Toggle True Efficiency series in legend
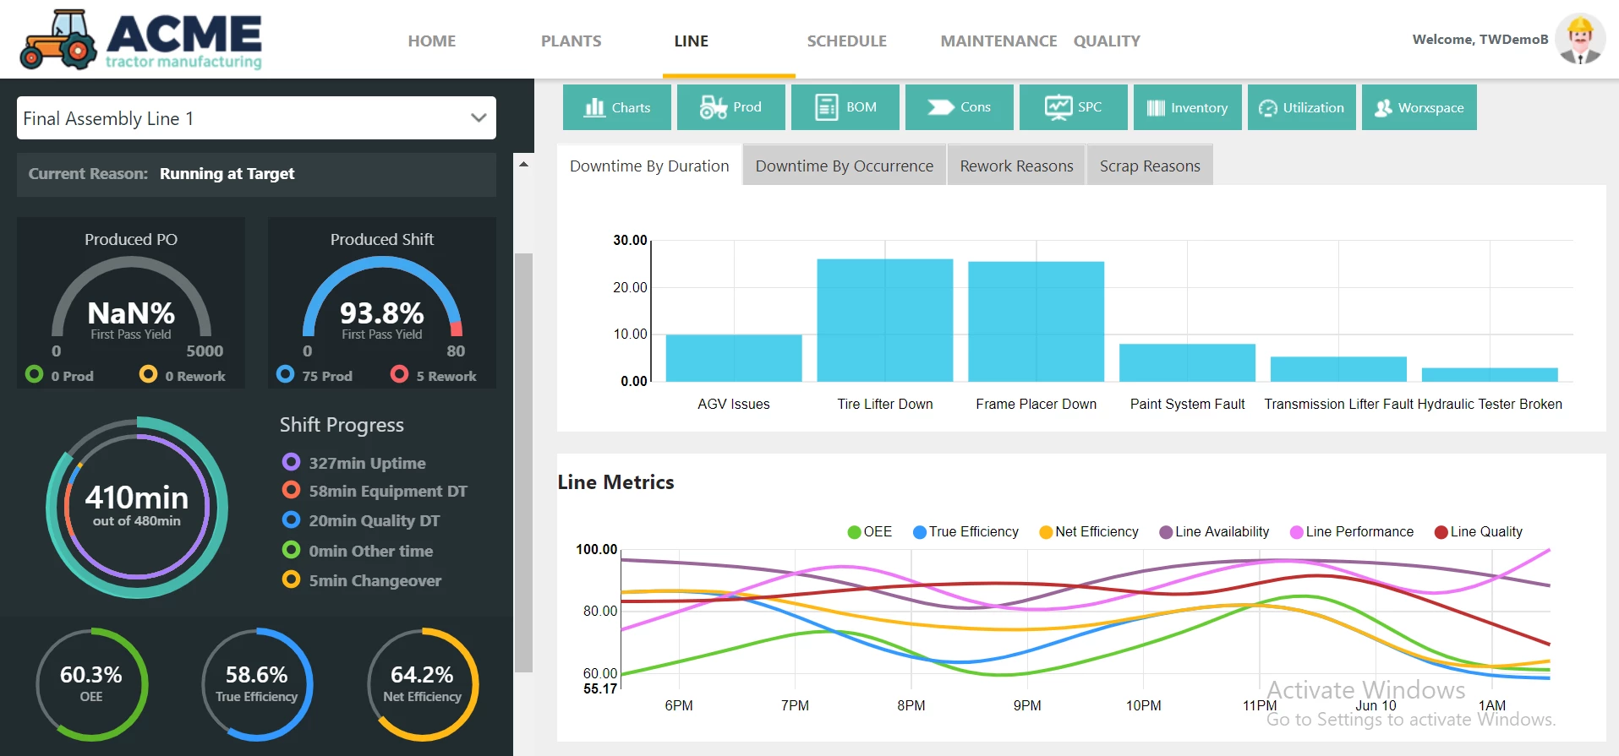 coord(965,531)
